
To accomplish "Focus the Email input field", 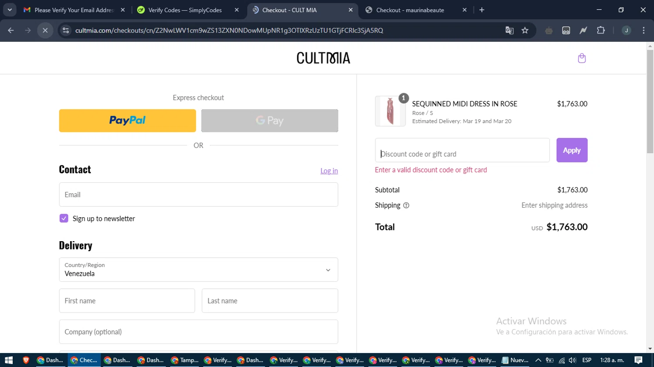I will 198,195.
